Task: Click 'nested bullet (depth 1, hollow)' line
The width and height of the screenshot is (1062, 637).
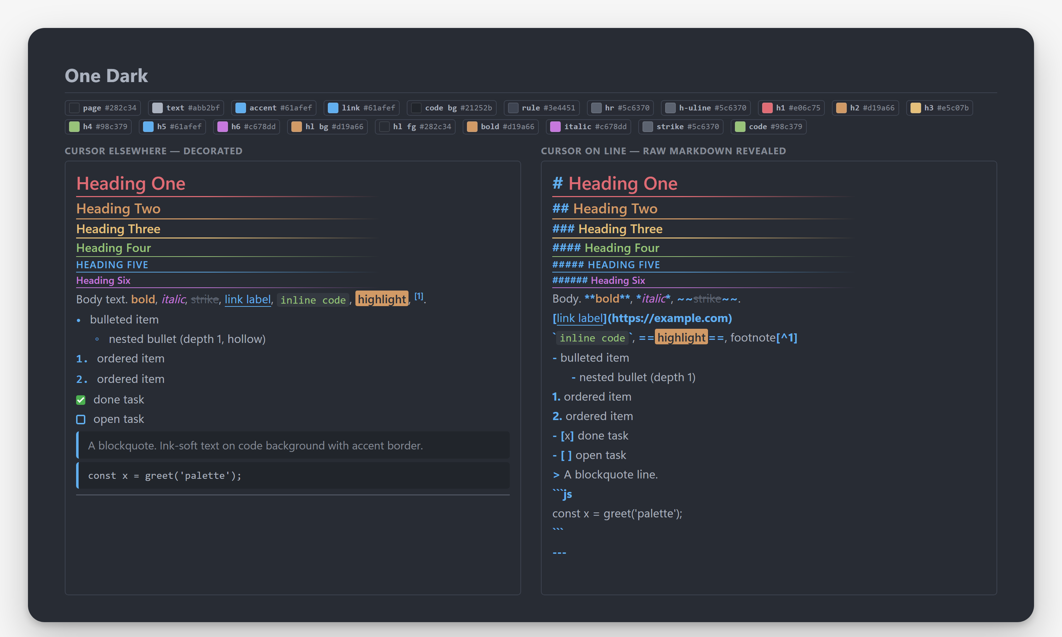Action: tap(187, 339)
